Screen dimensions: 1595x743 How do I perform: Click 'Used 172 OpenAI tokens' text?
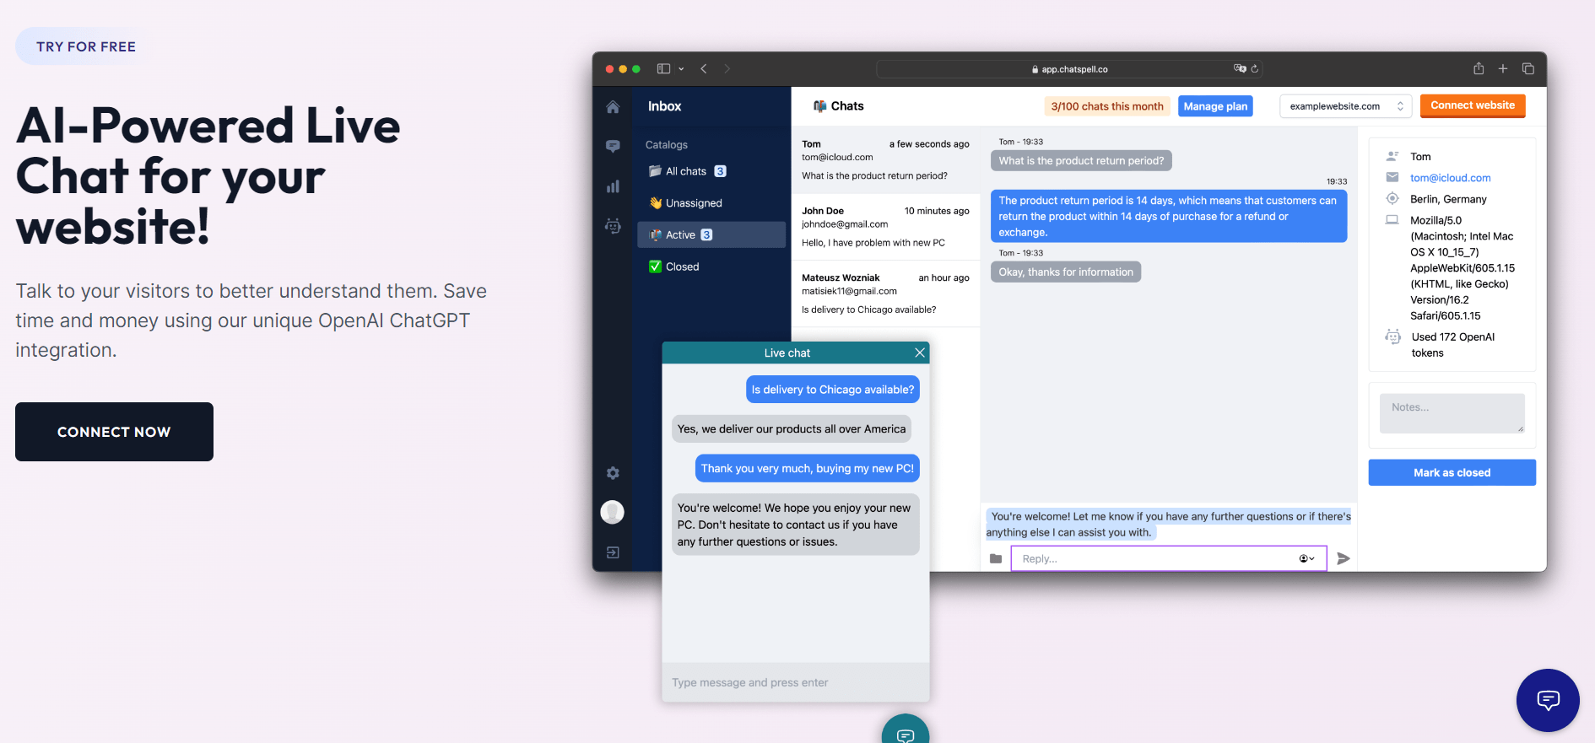1452,345
